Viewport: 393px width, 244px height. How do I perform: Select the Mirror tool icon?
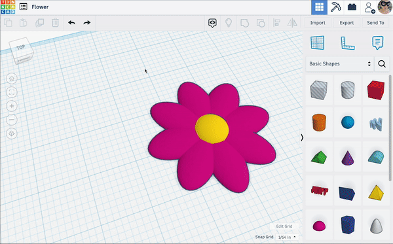tap(292, 23)
